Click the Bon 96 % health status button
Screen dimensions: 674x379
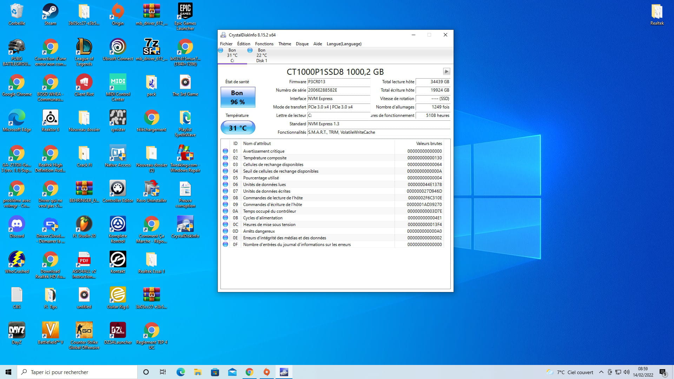pos(238,97)
